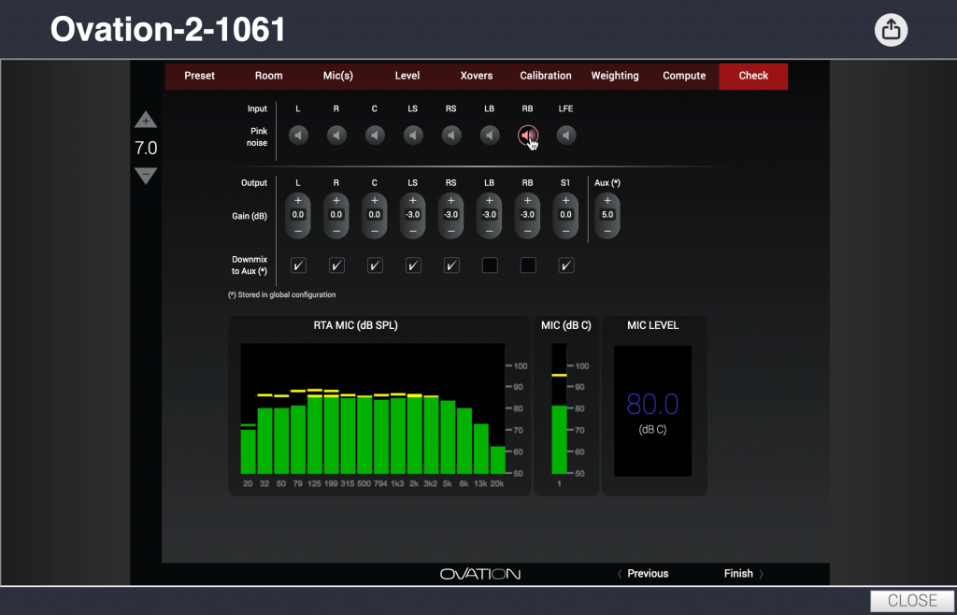Go to the Compute tab

tap(684, 76)
